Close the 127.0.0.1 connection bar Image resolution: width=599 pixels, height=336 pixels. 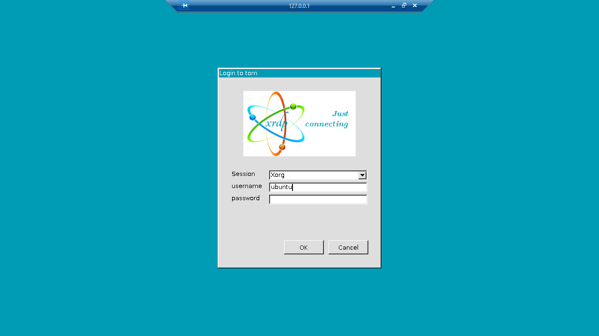coord(415,6)
